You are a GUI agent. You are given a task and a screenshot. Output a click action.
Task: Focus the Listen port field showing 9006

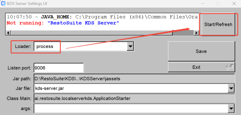coord(59,68)
